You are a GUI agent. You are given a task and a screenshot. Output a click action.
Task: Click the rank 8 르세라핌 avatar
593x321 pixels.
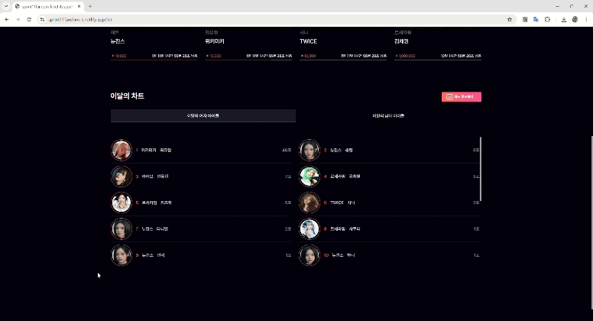click(x=309, y=229)
